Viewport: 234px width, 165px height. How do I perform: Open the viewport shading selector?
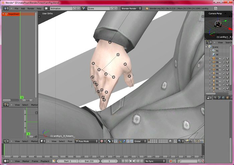[x=103, y=141]
